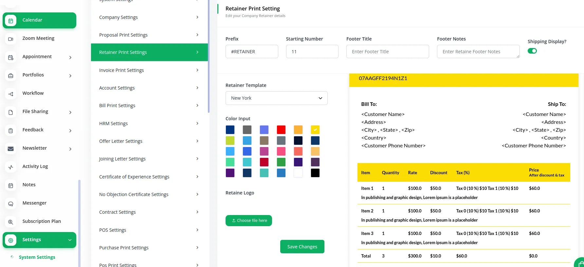The image size is (584, 267).
Task: Click the Zoom Meeting camera icon
Action: coord(11,39)
